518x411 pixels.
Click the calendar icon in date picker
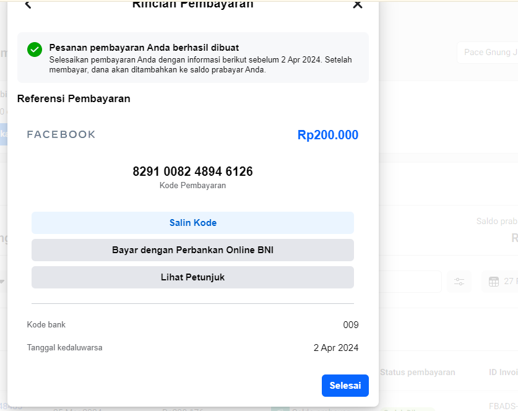click(494, 282)
